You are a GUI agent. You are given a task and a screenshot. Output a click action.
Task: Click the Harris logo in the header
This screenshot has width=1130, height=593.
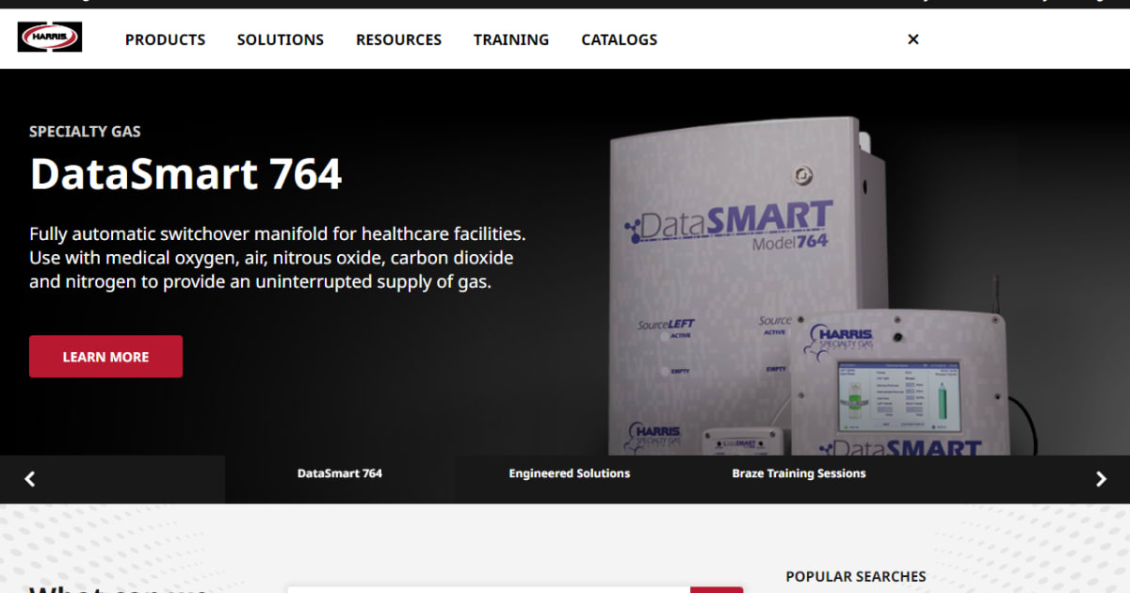50,37
